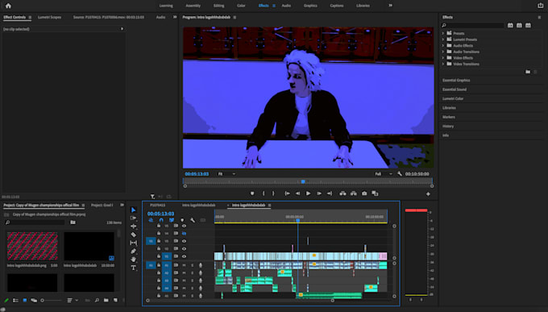The width and height of the screenshot is (548, 312).
Task: Click Comparison View button
Action: [x=375, y=193]
